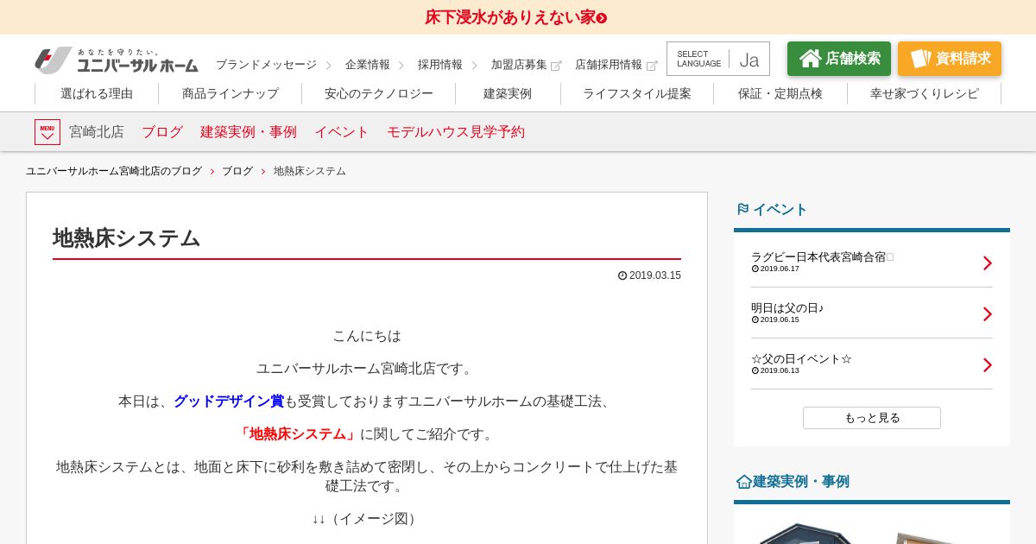
Task: Click house icon next to 建築実例・事例 heading
Action: click(743, 482)
